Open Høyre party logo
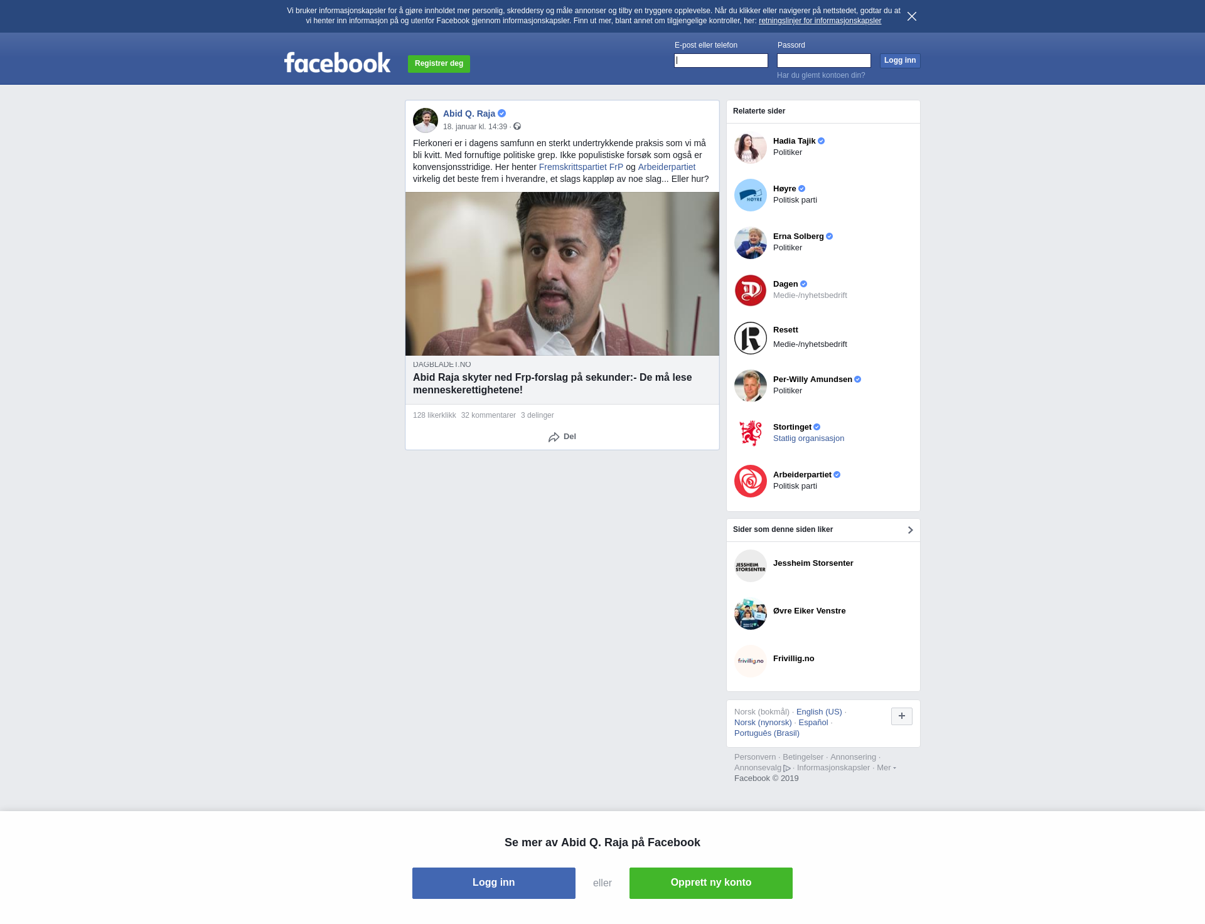 click(751, 195)
